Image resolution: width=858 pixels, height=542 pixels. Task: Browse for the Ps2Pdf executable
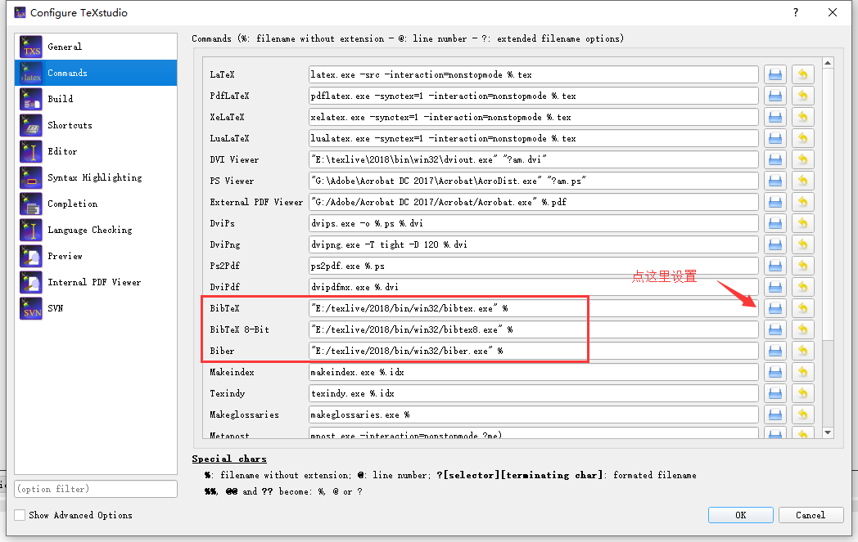tap(774, 266)
